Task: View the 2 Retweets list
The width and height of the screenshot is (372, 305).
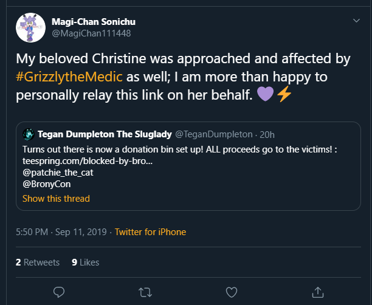Action: click(x=38, y=262)
